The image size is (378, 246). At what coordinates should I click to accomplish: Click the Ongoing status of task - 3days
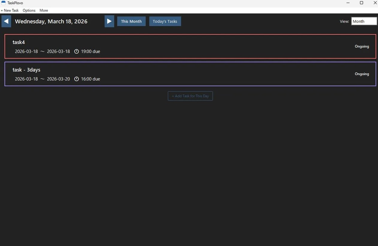[x=362, y=74]
